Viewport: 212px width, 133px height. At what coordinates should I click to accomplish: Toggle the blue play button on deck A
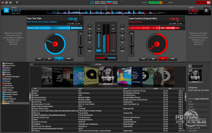[x=59, y=59]
